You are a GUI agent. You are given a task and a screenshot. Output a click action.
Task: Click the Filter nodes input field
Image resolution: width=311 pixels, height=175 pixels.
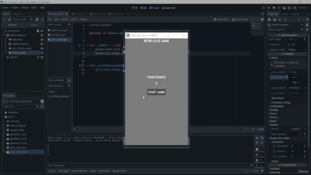(23, 19)
